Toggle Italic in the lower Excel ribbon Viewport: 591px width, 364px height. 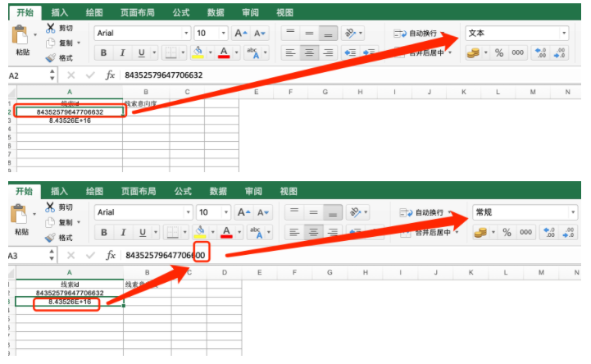[x=124, y=233]
